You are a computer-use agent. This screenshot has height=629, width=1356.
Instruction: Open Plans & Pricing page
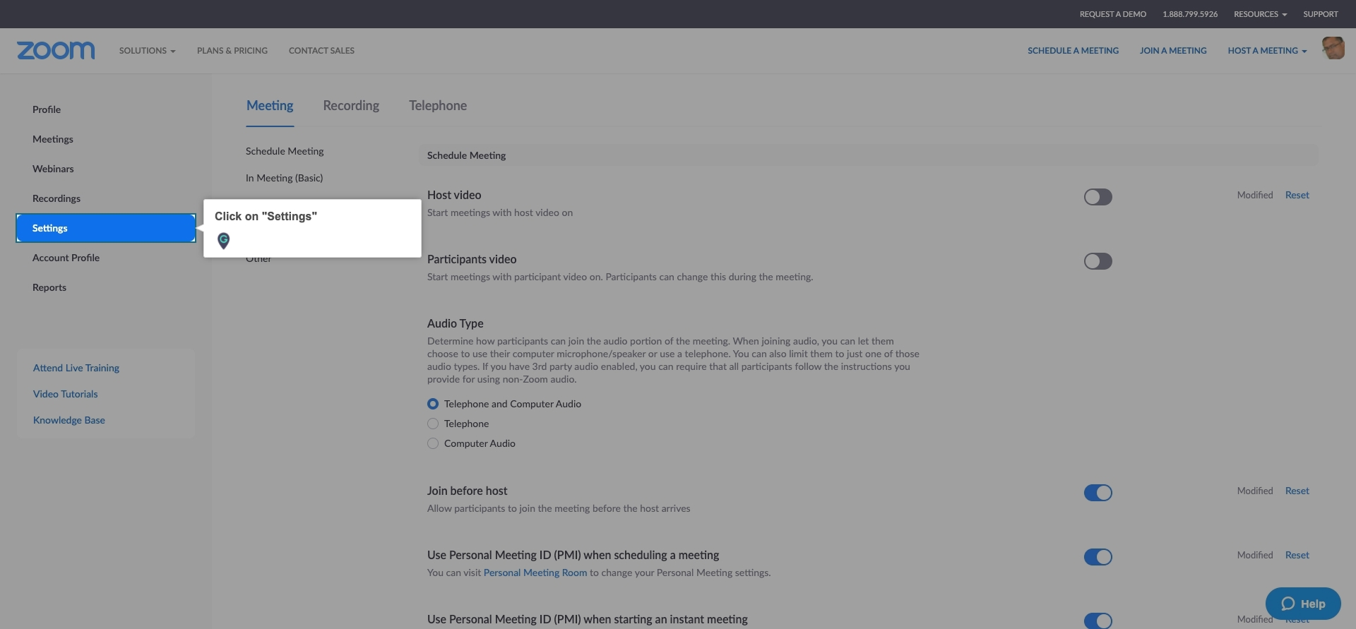pyautogui.click(x=232, y=51)
